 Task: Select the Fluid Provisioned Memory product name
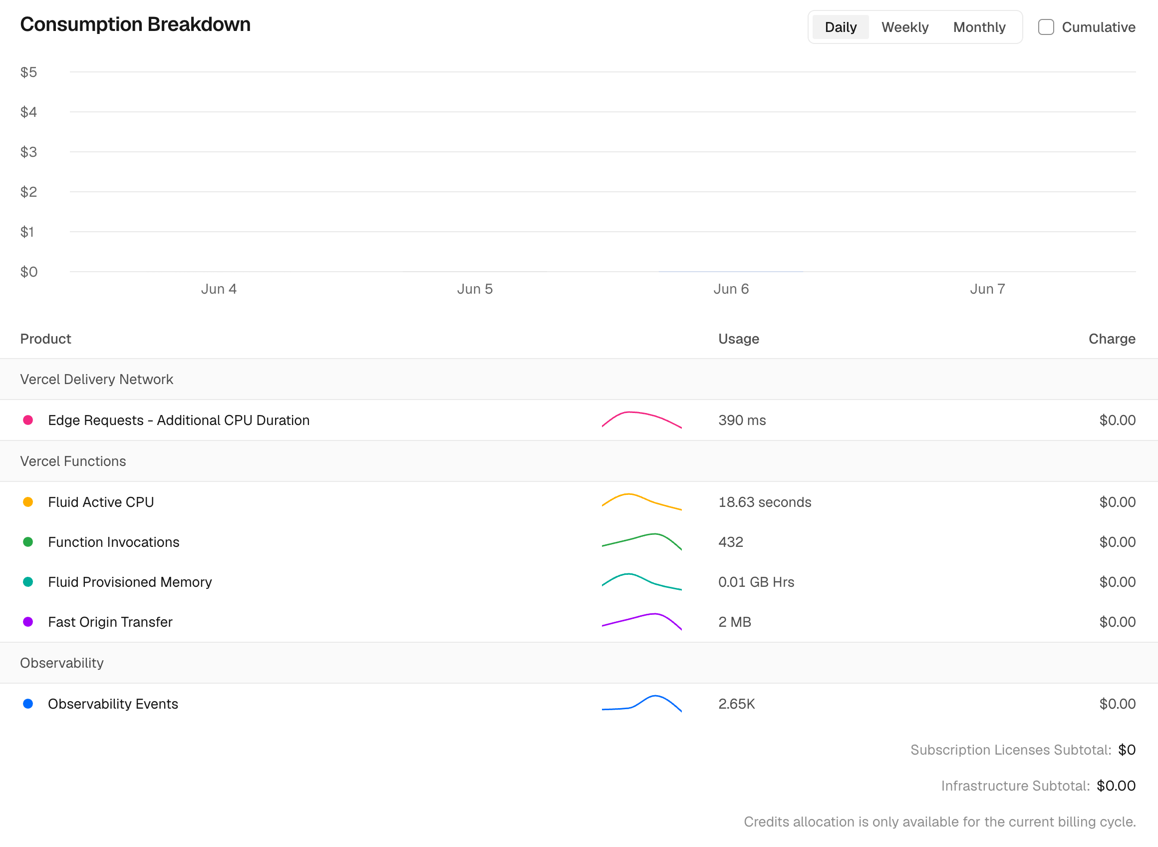[130, 582]
